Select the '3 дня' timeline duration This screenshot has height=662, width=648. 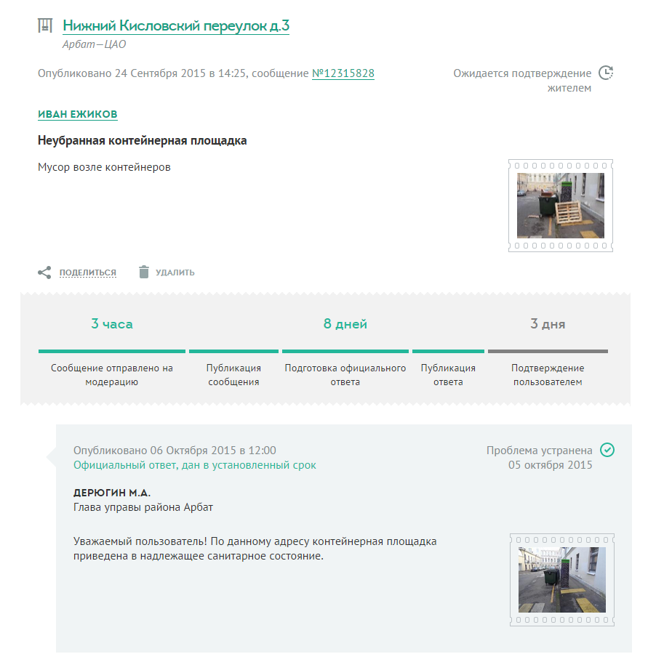click(x=548, y=324)
